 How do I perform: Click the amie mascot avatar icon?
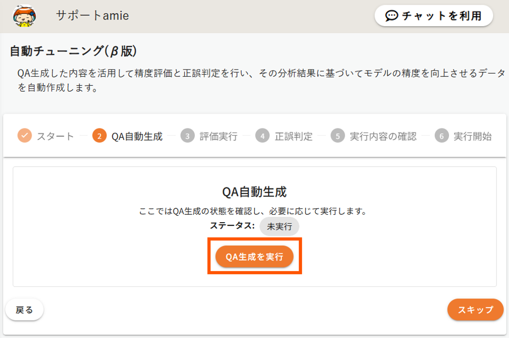[24, 16]
